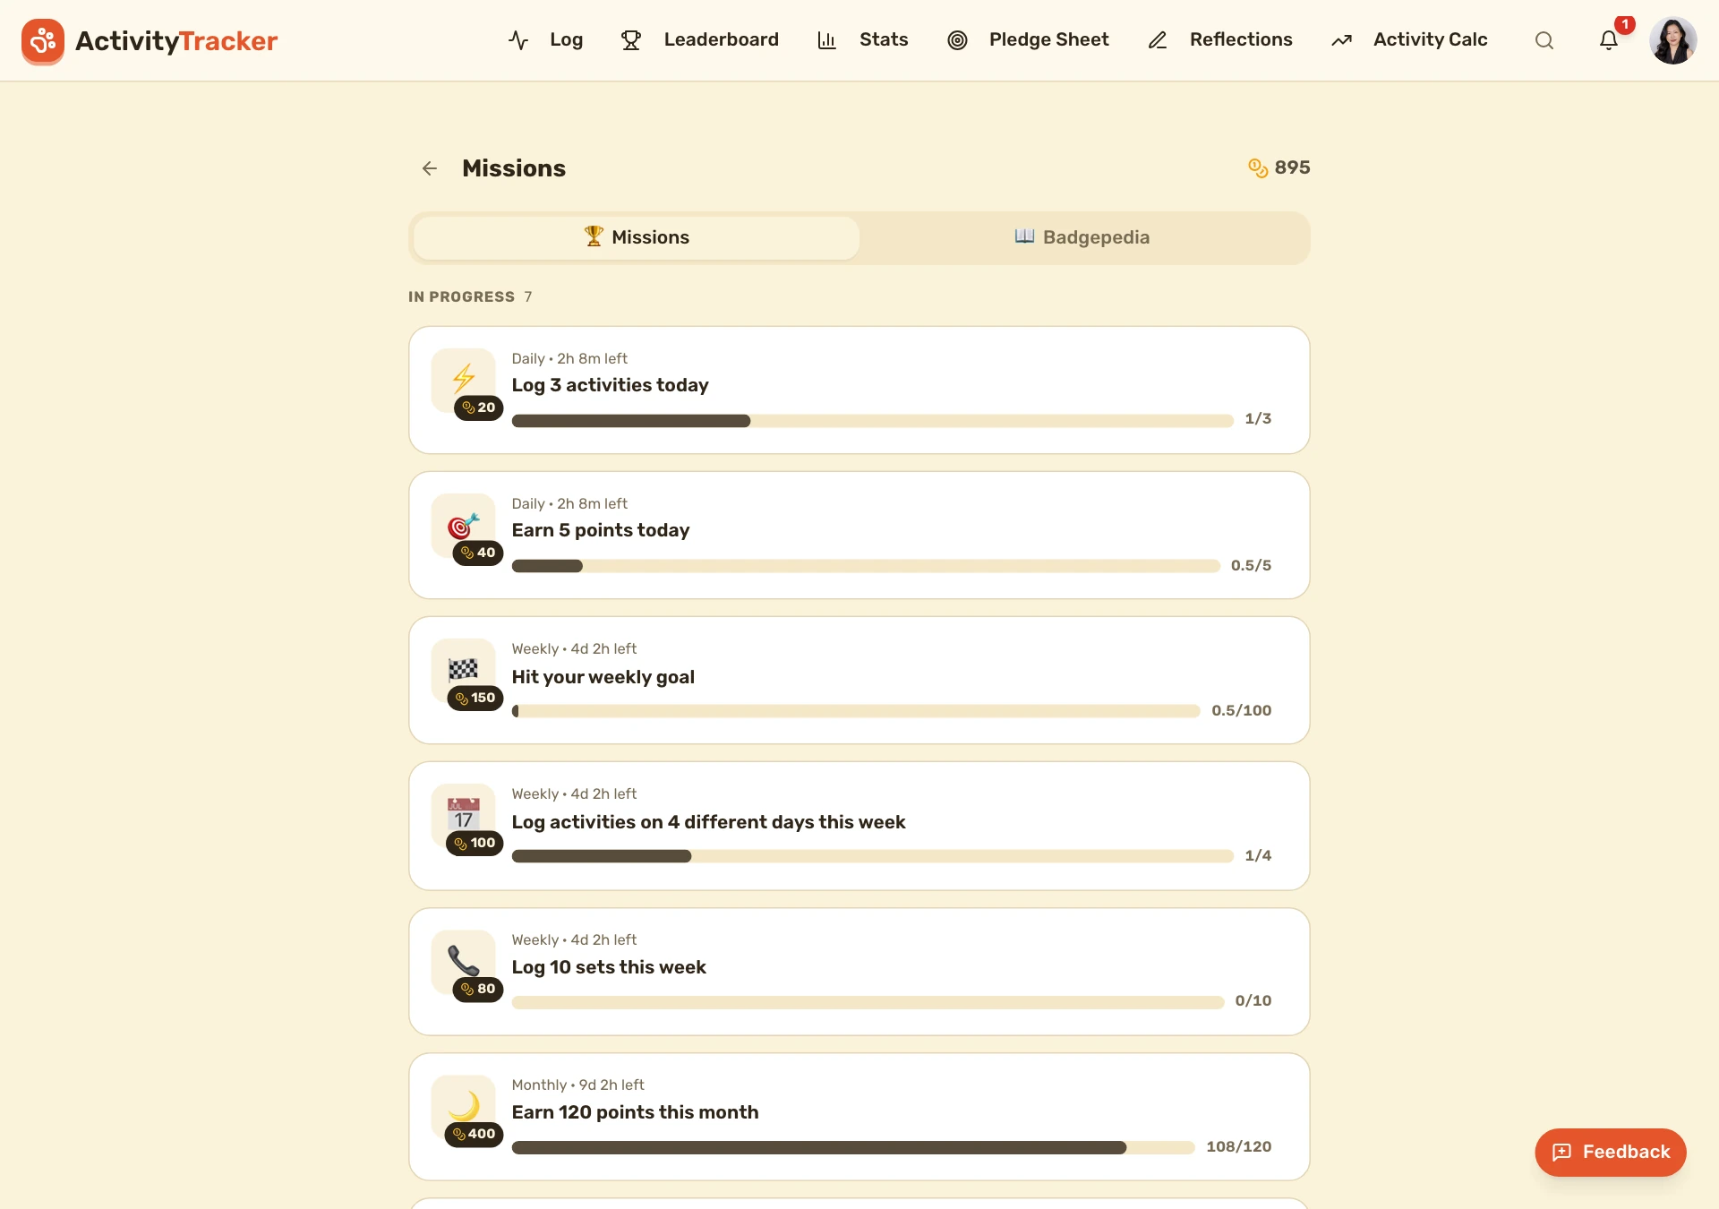Click the 40 coin reward badge
1719x1209 pixels.
point(478,553)
